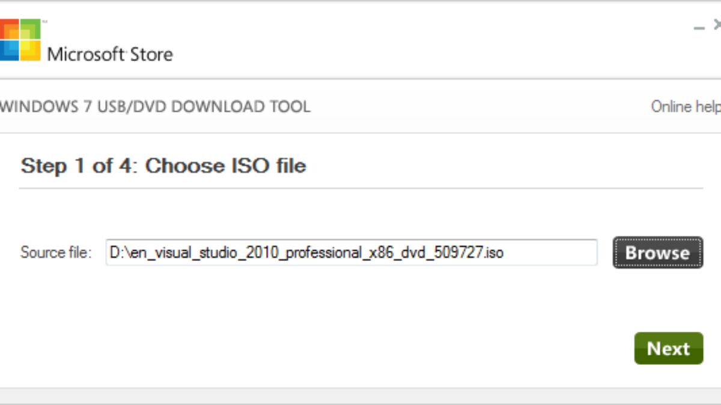Click the Windows 7 USB/DVD Download Tool title
The width and height of the screenshot is (721, 405).
(x=155, y=107)
